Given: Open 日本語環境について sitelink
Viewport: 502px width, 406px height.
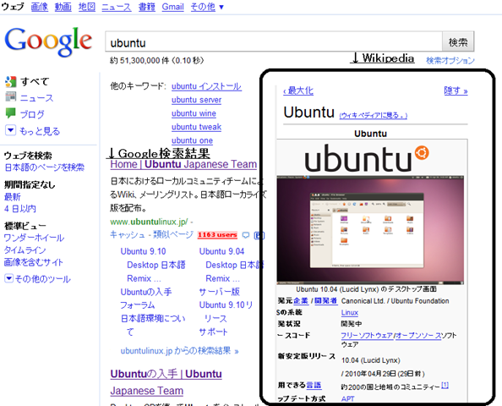Looking at the screenshot, I should pyautogui.click(x=153, y=325).
